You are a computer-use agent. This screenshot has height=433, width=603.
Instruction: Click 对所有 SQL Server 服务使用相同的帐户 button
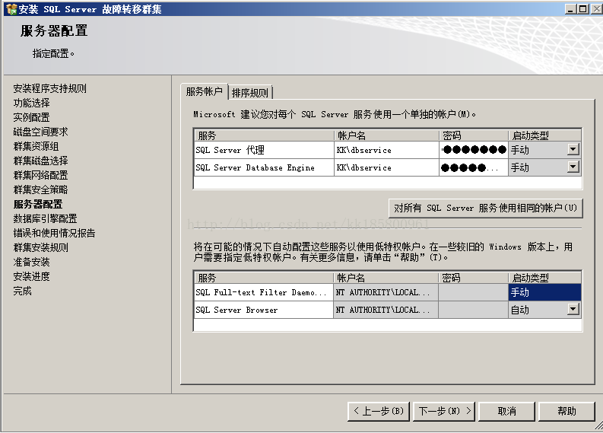[x=485, y=209]
